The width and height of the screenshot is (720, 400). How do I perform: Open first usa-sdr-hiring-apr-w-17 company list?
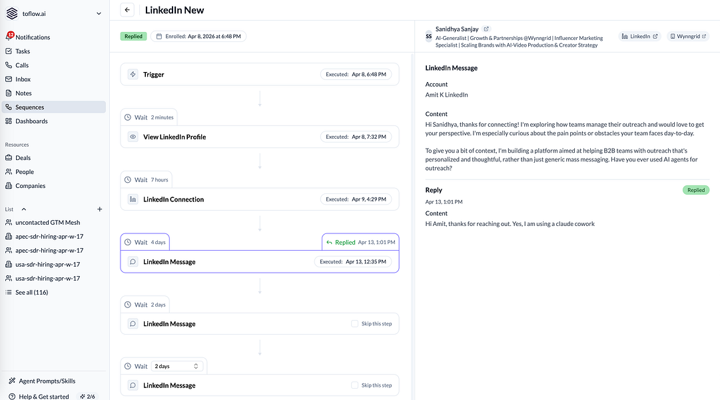point(54,265)
